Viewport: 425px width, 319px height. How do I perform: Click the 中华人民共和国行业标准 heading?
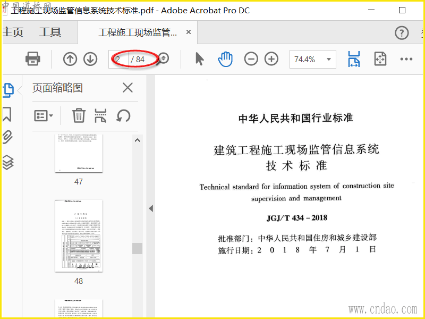[x=296, y=119]
